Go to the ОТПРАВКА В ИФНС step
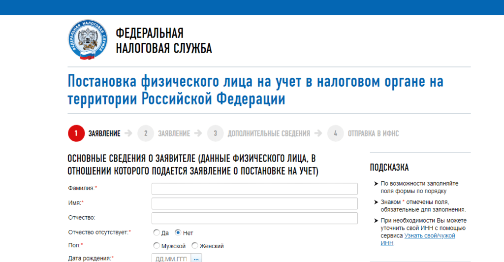The height and width of the screenshot is (262, 504). [373, 133]
